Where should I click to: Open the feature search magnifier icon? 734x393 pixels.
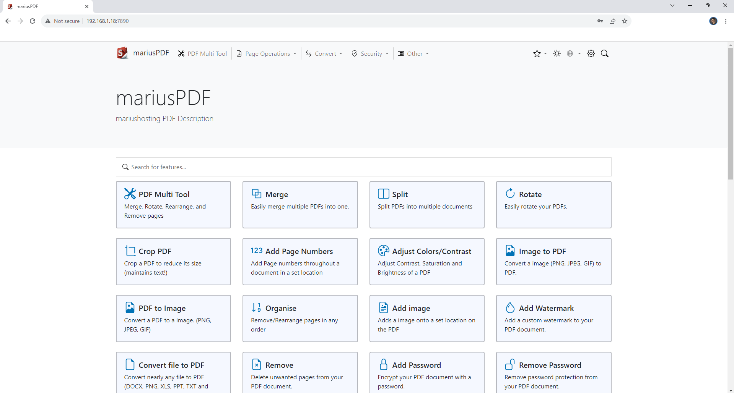[604, 53]
